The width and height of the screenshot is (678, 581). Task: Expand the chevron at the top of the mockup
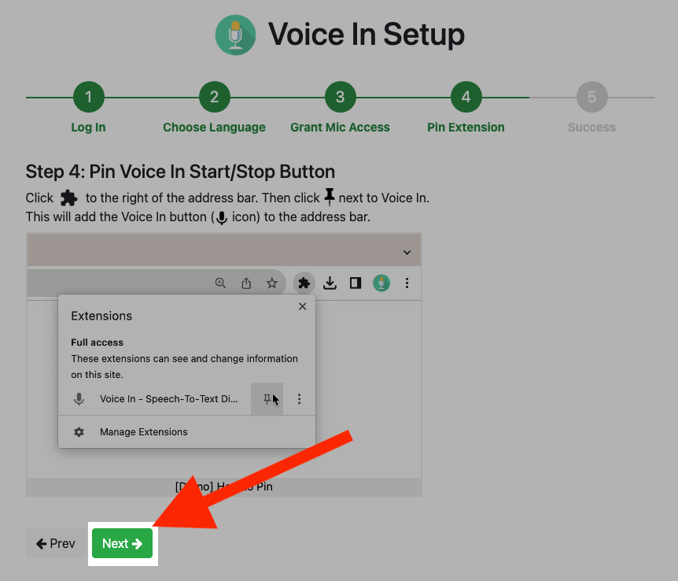pos(407,252)
